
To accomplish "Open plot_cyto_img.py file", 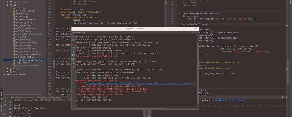I will [x=23, y=31].
